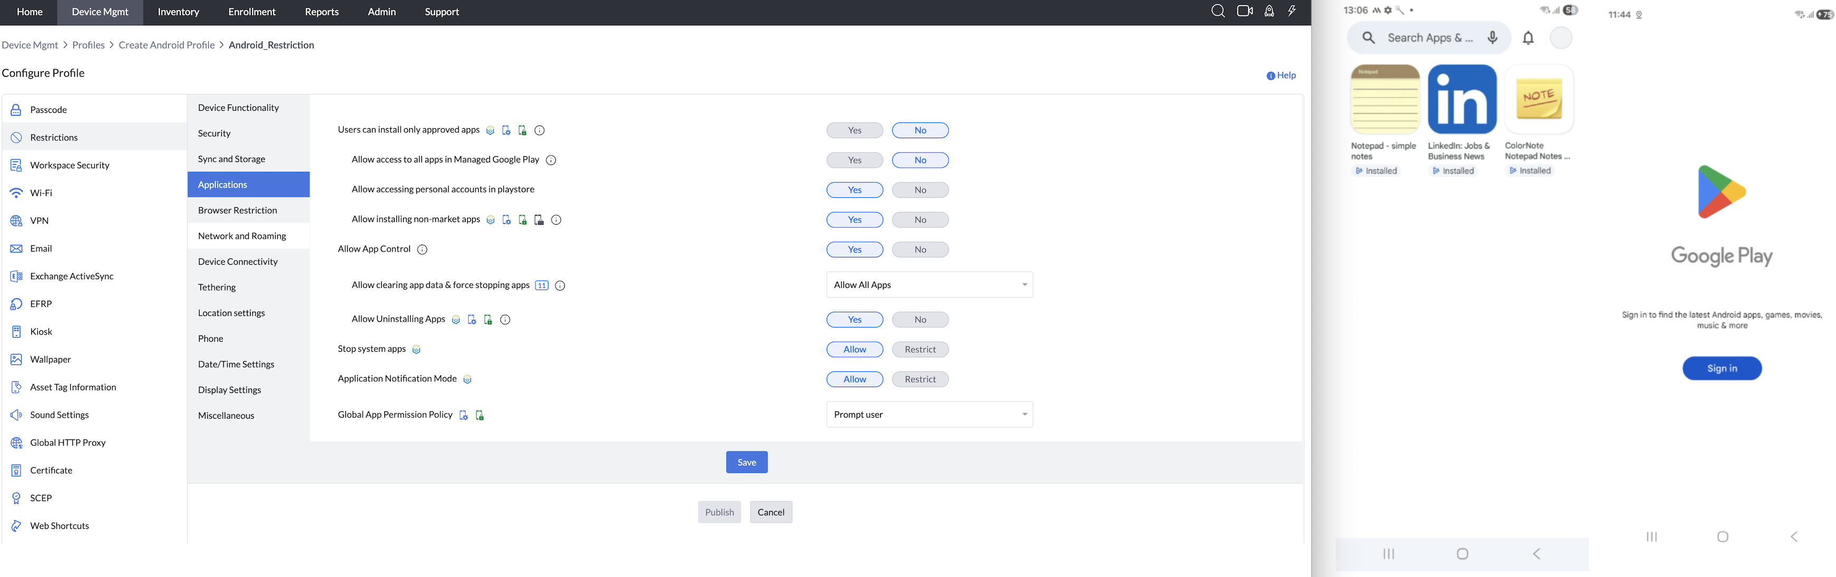This screenshot has width=1836, height=577.
Task: Click the video camera icon in header
Action: pyautogui.click(x=1244, y=11)
